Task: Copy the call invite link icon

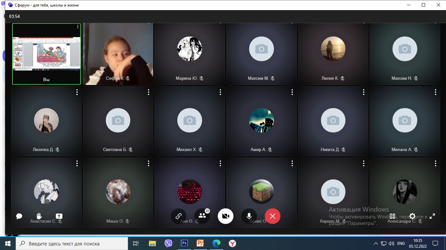Action: click(x=179, y=216)
